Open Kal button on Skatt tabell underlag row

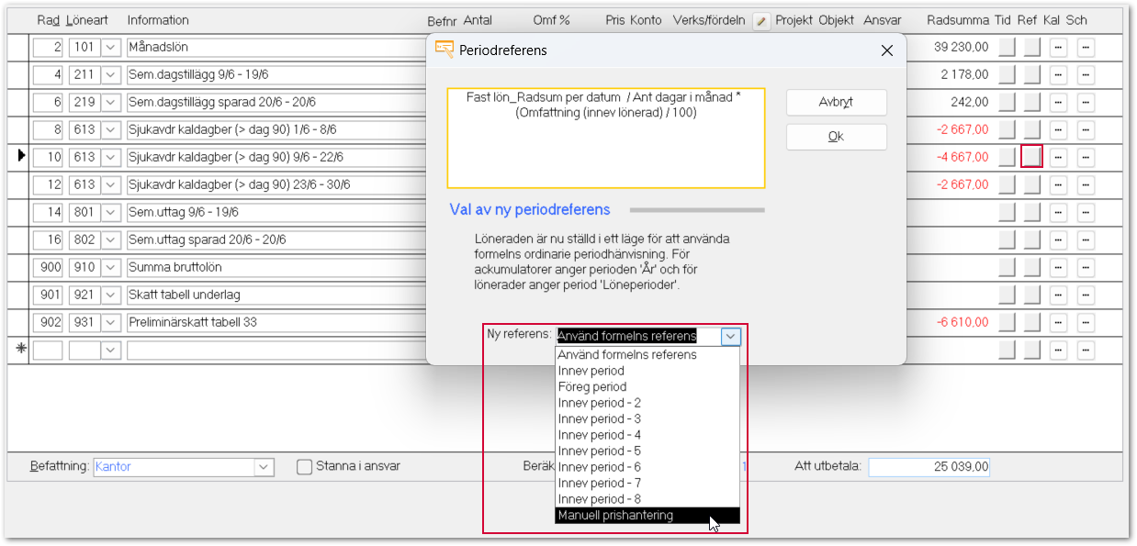1058,295
